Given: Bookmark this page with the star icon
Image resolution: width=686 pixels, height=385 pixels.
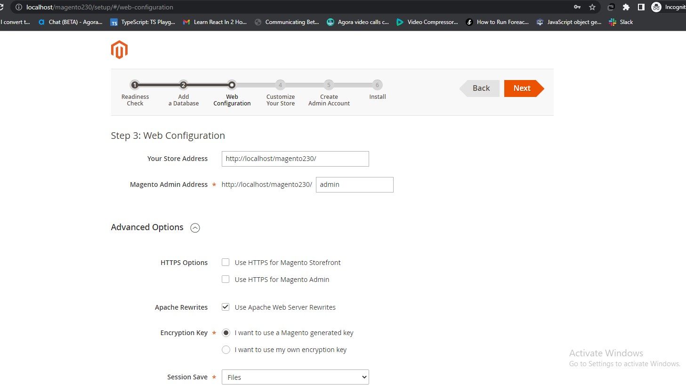Looking at the screenshot, I should point(592,7).
